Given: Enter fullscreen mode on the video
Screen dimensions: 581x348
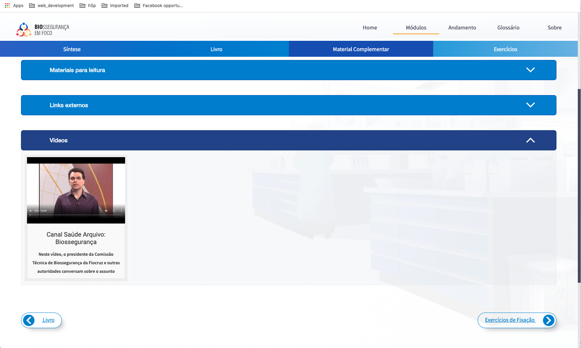Looking at the screenshot, I should click(114, 211).
